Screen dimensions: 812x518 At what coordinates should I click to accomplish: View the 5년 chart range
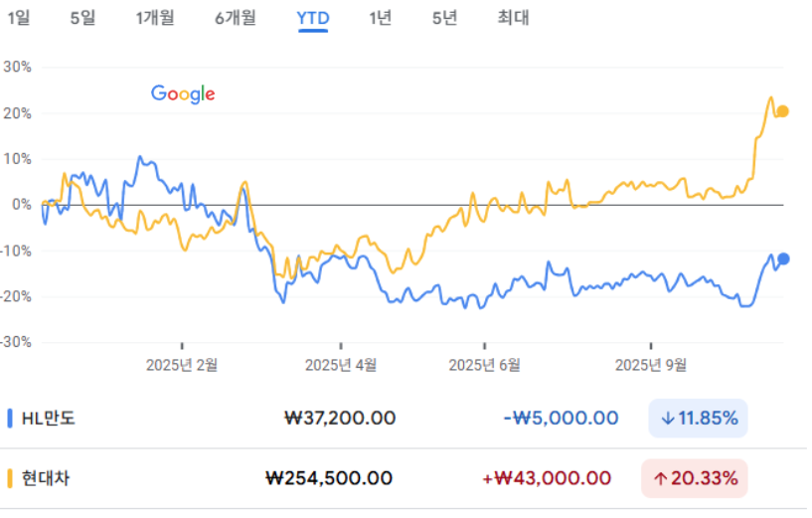(444, 18)
